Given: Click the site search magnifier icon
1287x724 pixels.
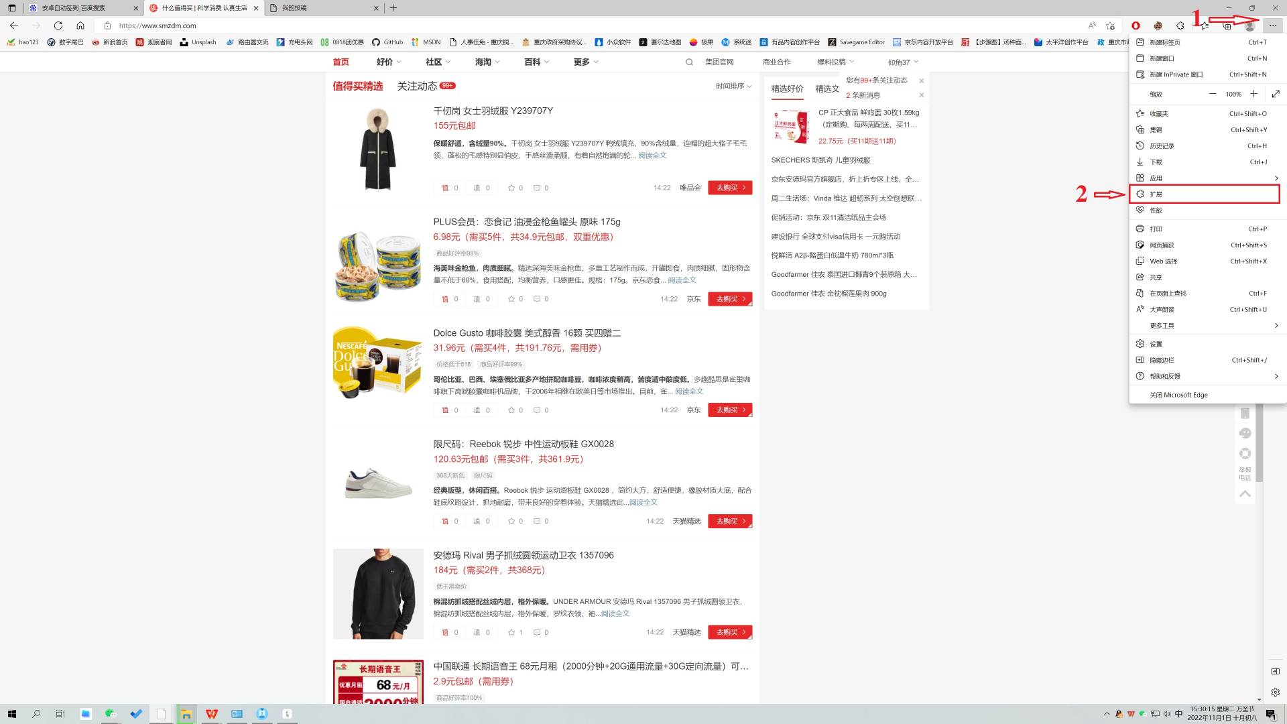Looking at the screenshot, I should (689, 62).
